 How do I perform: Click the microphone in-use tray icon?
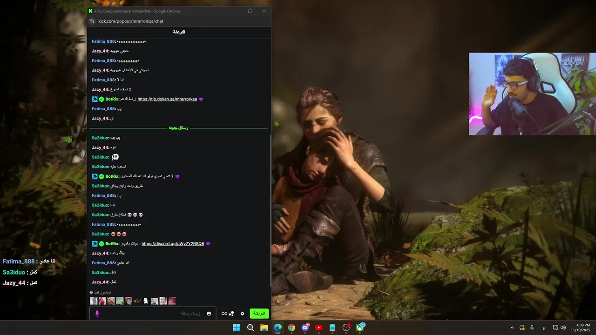[532, 328]
